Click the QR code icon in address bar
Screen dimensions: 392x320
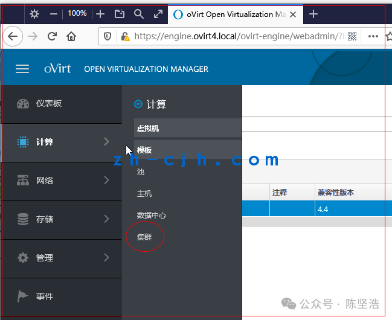(352, 36)
